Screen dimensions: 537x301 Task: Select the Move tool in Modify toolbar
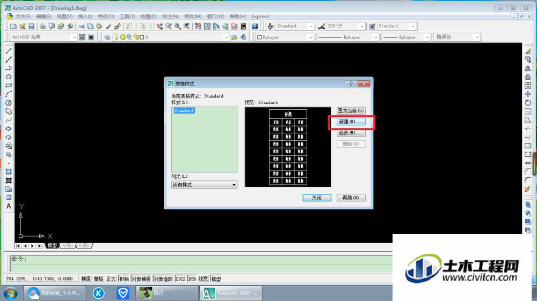coord(528,94)
